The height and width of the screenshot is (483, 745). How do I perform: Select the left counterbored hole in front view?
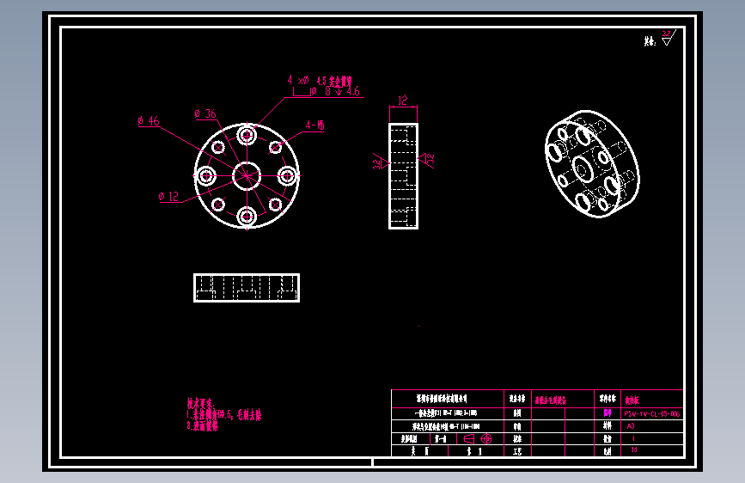[206, 176]
